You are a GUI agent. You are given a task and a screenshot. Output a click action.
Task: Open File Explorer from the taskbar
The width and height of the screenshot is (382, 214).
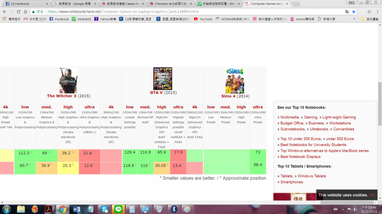coord(21,209)
